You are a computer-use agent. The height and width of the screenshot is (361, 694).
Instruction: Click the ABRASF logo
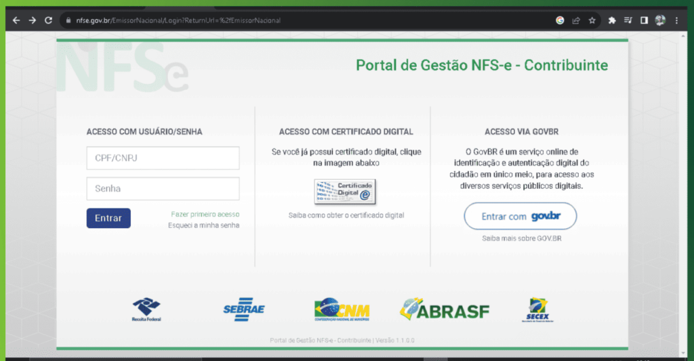tap(445, 310)
